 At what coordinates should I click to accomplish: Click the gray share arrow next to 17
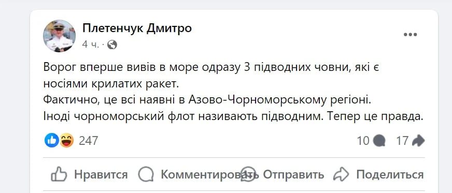pos(418,141)
